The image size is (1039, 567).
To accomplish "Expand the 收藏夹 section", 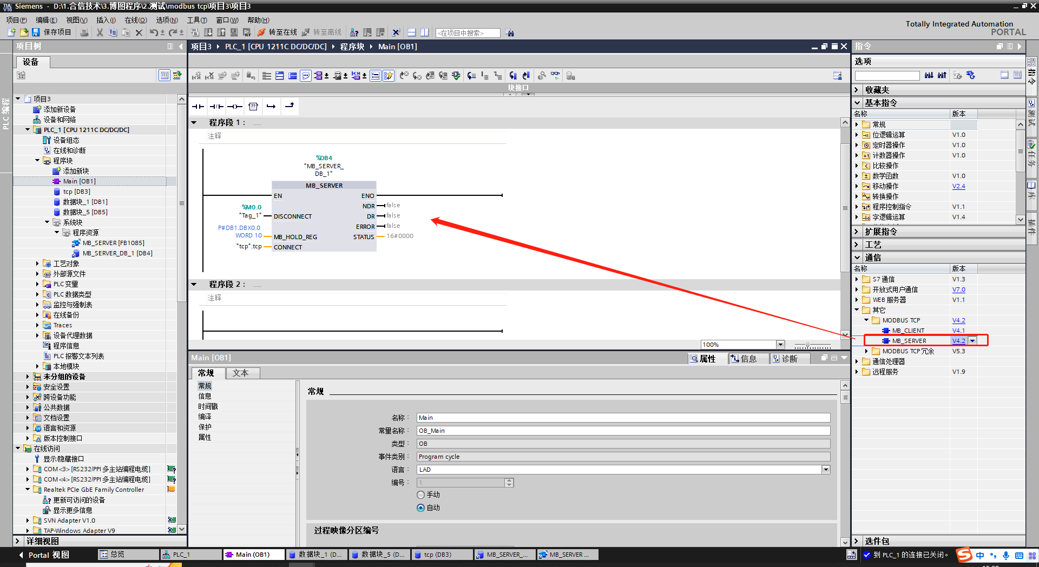I will [x=857, y=90].
